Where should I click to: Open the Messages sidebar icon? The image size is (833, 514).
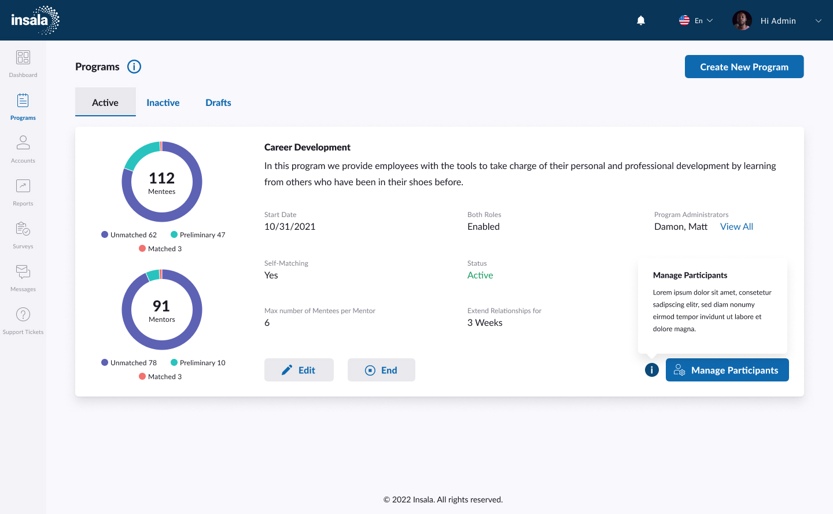coord(23,271)
